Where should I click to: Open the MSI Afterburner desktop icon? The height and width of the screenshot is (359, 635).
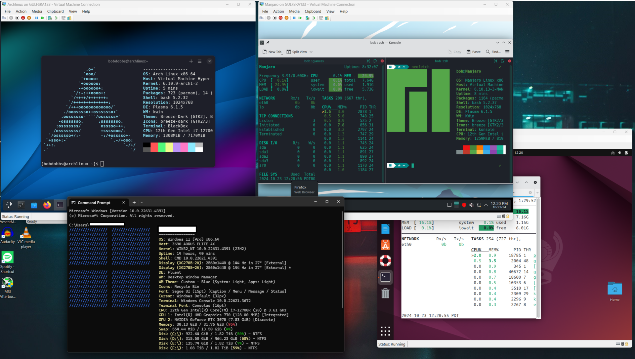pos(7,288)
